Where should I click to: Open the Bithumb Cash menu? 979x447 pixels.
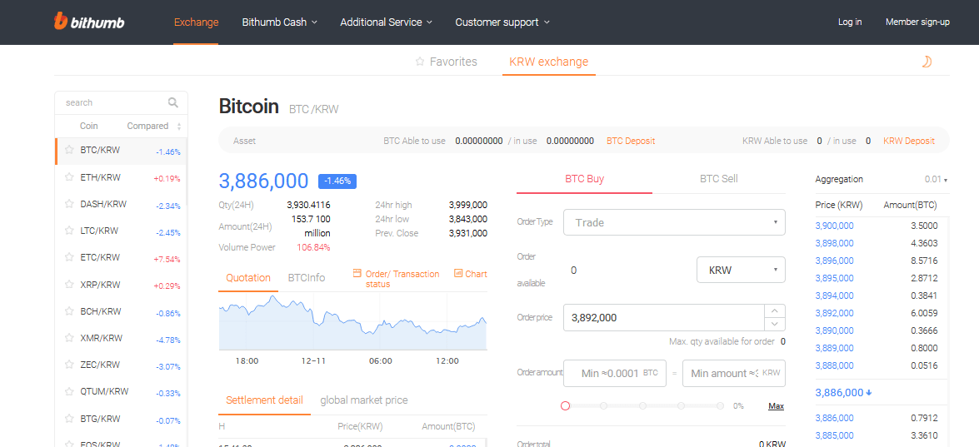pyautogui.click(x=280, y=22)
